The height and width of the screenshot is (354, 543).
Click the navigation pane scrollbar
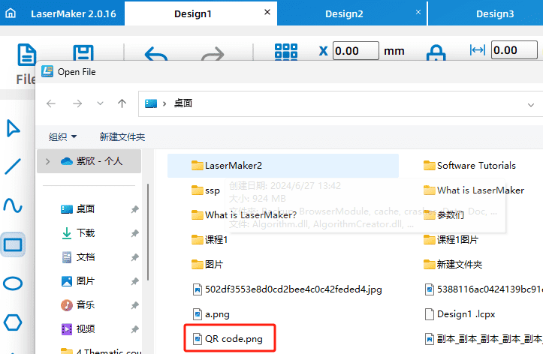(148, 232)
